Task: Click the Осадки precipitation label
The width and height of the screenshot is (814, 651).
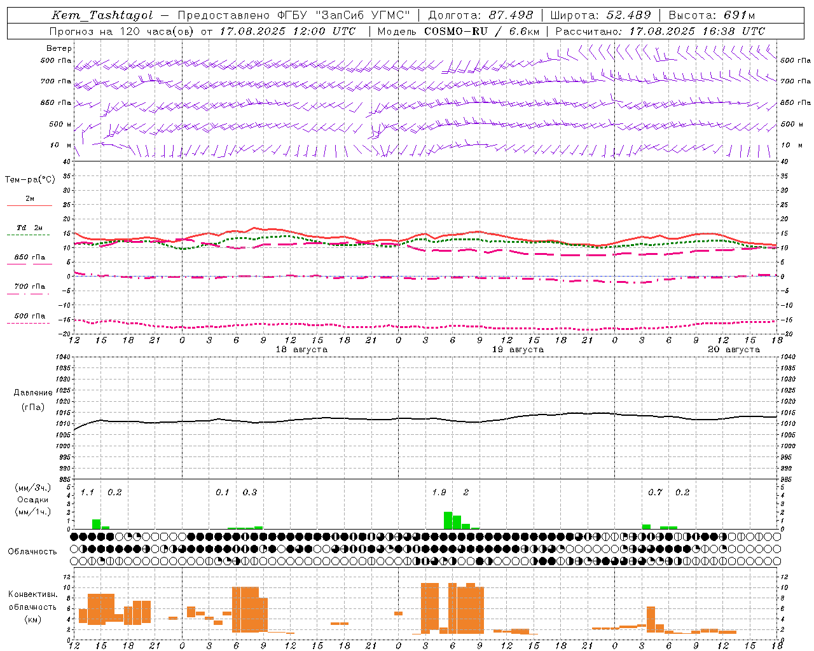Action: click(32, 500)
